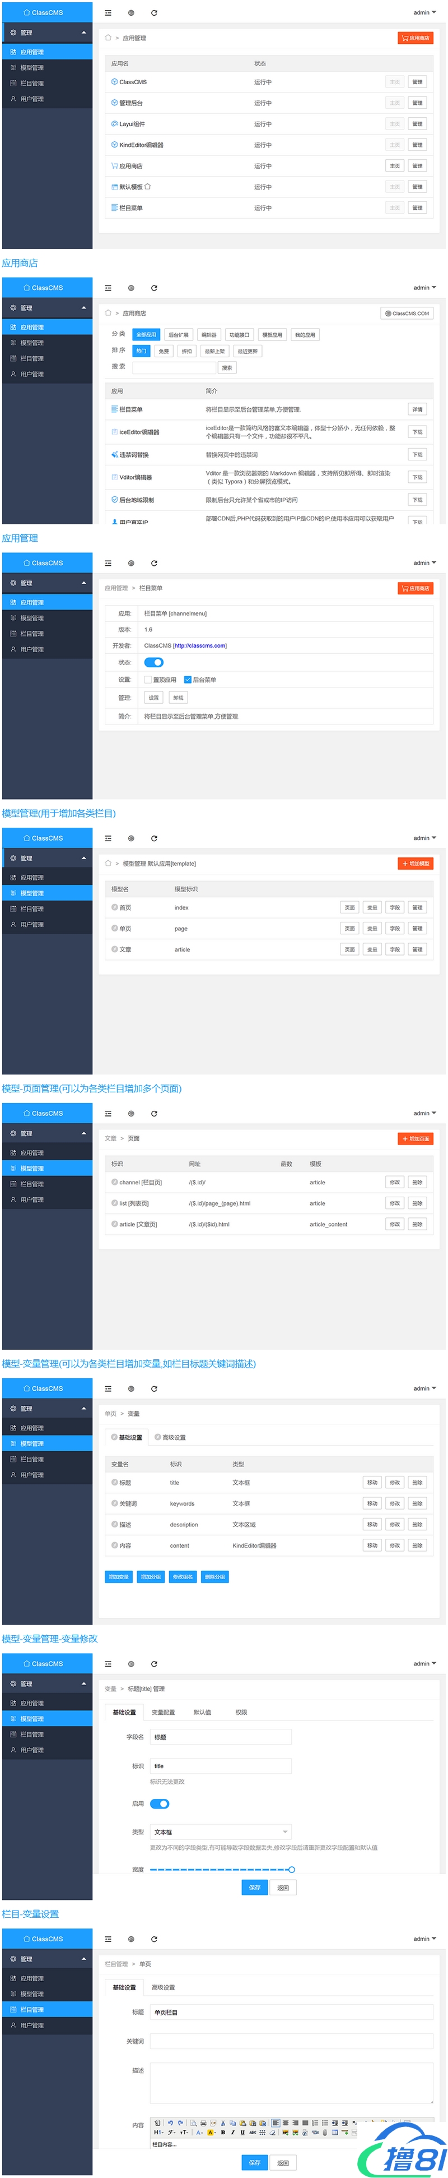Click the 搜索 input field in app store
This screenshot has height=2178, width=448.
pos(174,368)
